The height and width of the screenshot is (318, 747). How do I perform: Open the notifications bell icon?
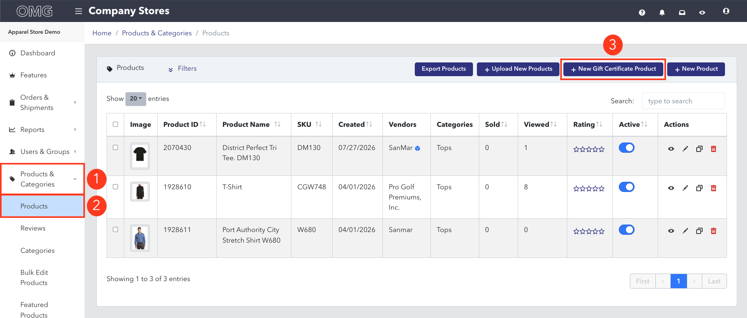[662, 13]
